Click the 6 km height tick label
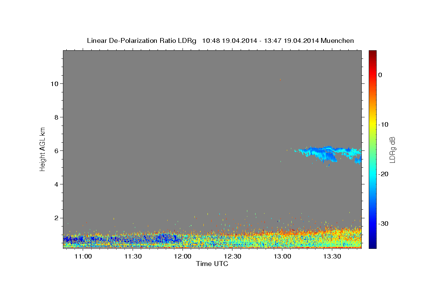This screenshot has height=298, width=447. point(57,150)
